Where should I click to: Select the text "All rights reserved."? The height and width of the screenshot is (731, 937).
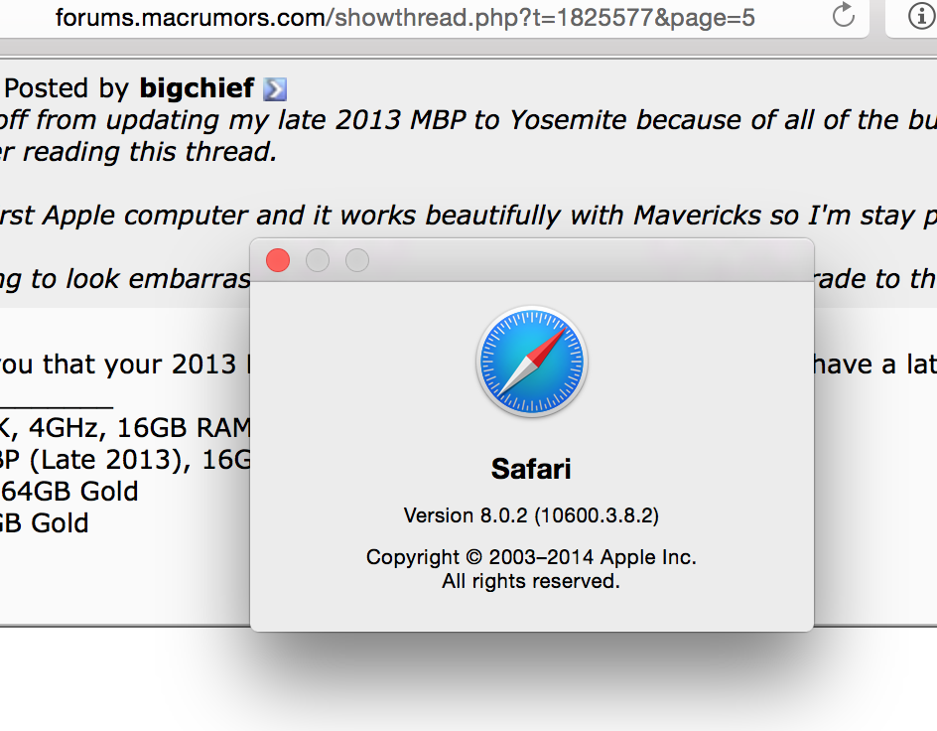(x=531, y=581)
